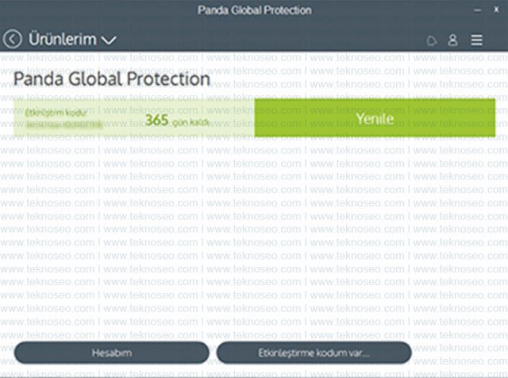Open the Hesabım button
The image size is (508, 378).
point(112,353)
